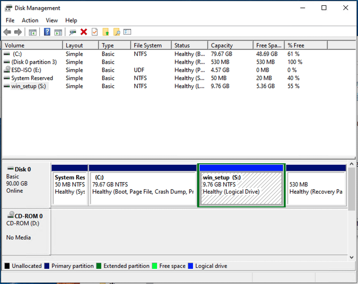Click the Back arrow toolbar icon

7,32
